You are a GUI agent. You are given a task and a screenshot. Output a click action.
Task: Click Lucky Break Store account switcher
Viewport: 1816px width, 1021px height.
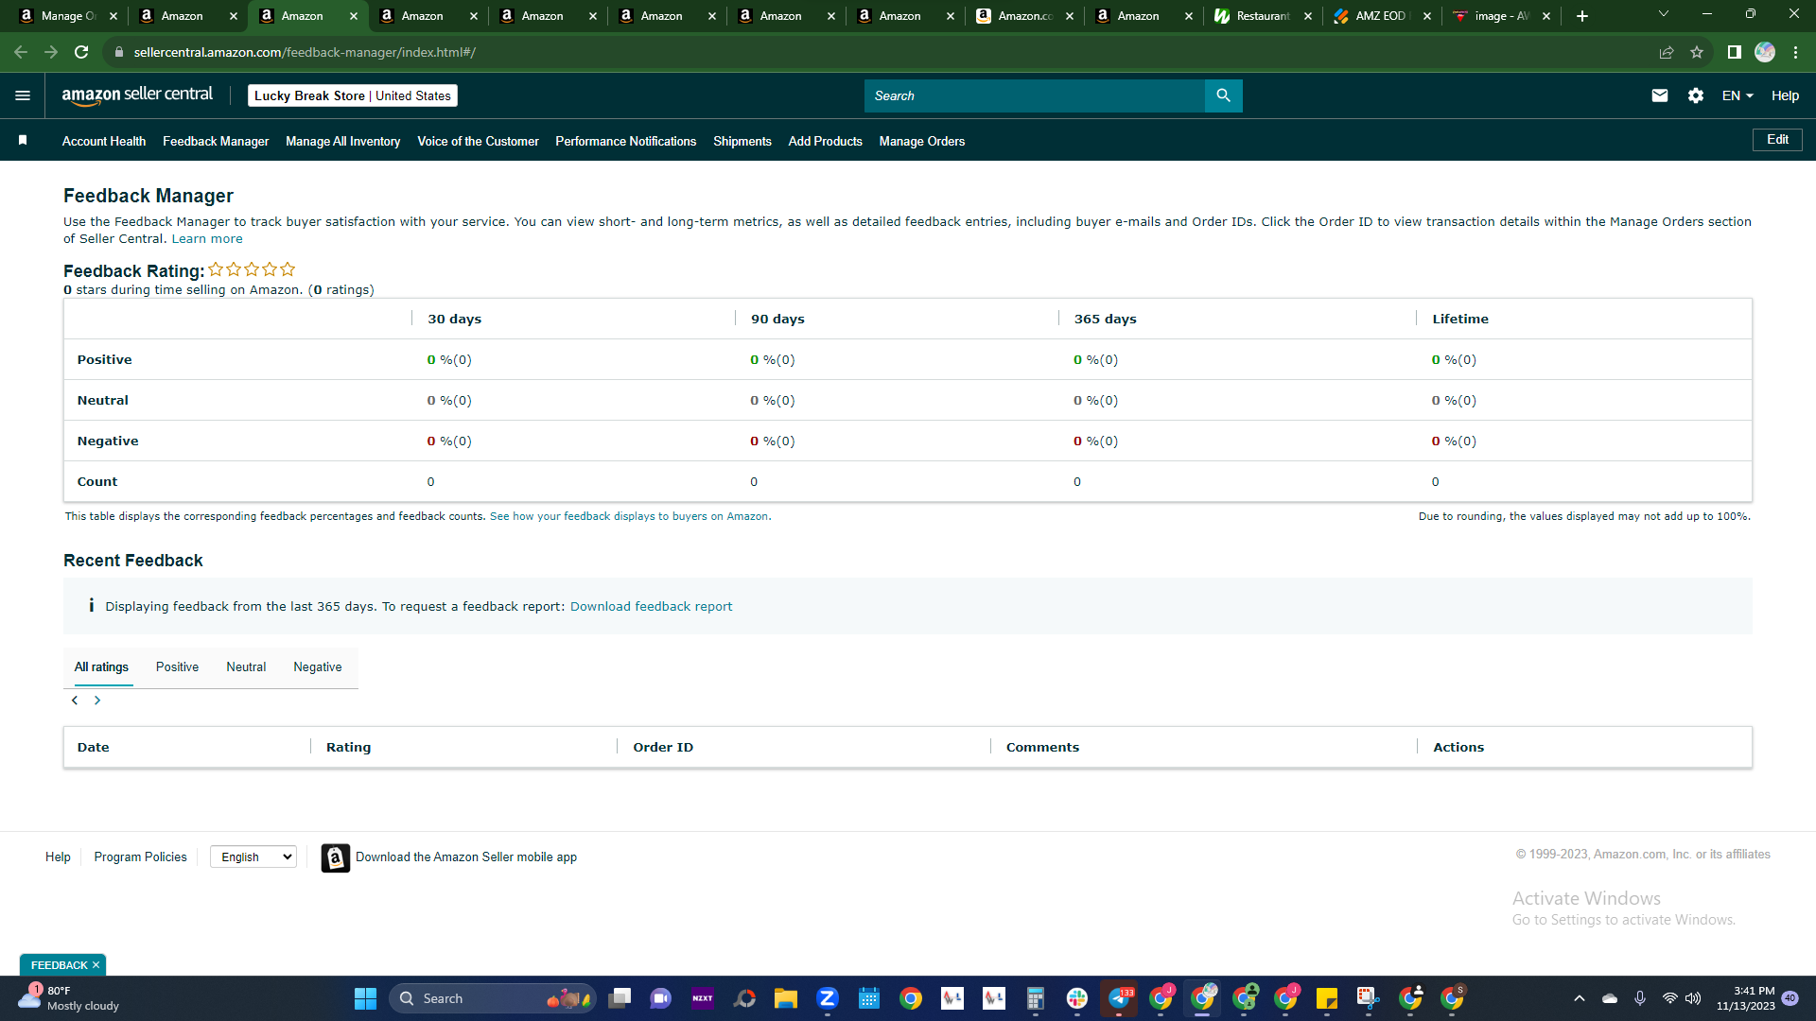tap(353, 95)
